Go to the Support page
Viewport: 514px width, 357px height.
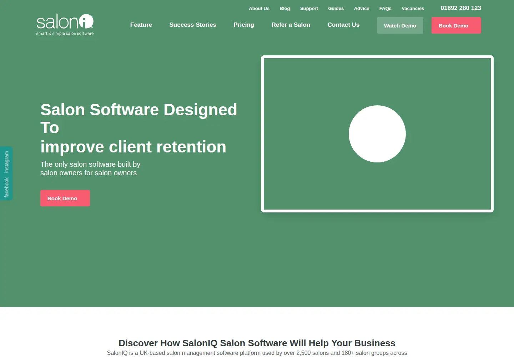coord(309,8)
